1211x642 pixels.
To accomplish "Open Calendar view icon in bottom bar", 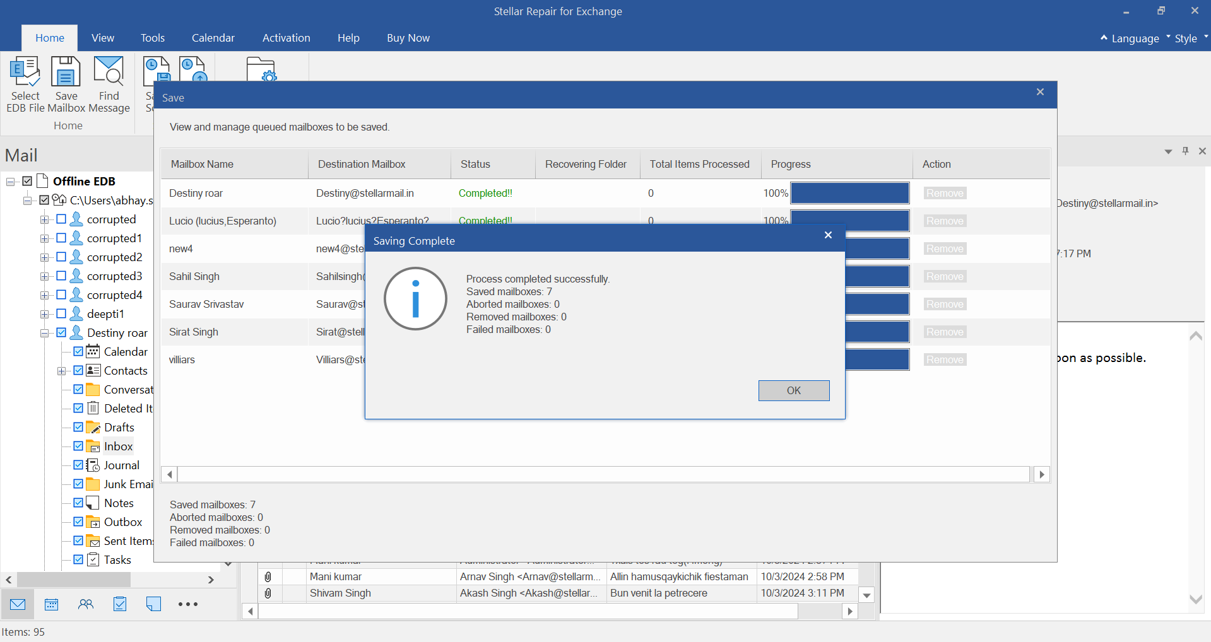I will pos(52,604).
